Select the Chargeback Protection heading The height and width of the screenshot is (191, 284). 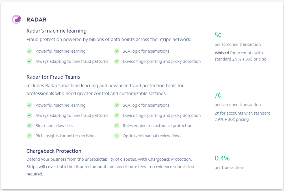point(54,151)
